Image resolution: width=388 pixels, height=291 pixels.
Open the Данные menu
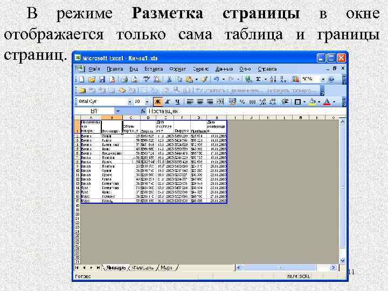pos(224,69)
